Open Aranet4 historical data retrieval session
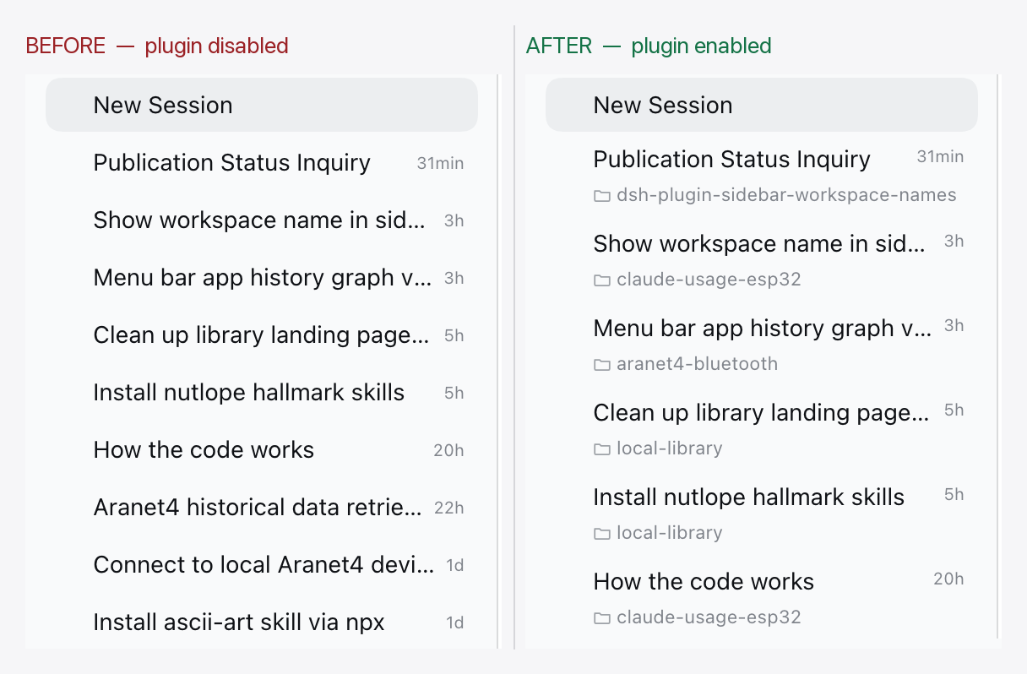Viewport: 1027px width, 674px height. pyautogui.click(x=262, y=507)
